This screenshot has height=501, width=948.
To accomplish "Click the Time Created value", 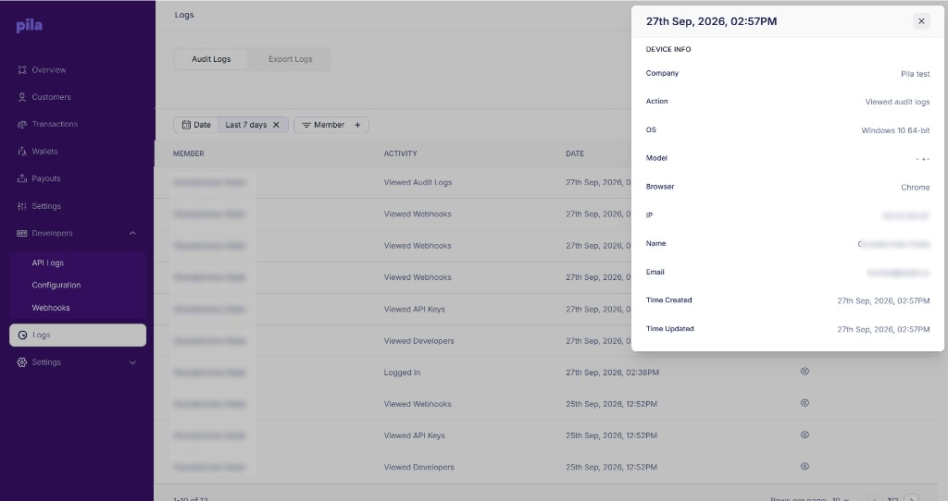I will coord(883,300).
